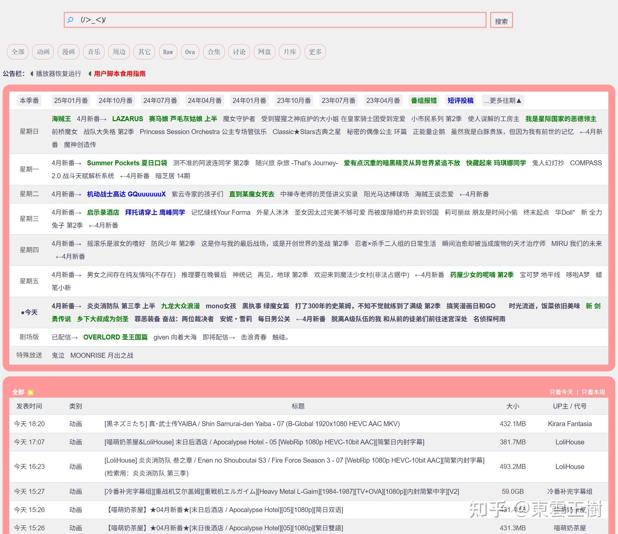Switch to 本季番 schedule tab
The height and width of the screenshot is (534, 618).
pos(29,101)
